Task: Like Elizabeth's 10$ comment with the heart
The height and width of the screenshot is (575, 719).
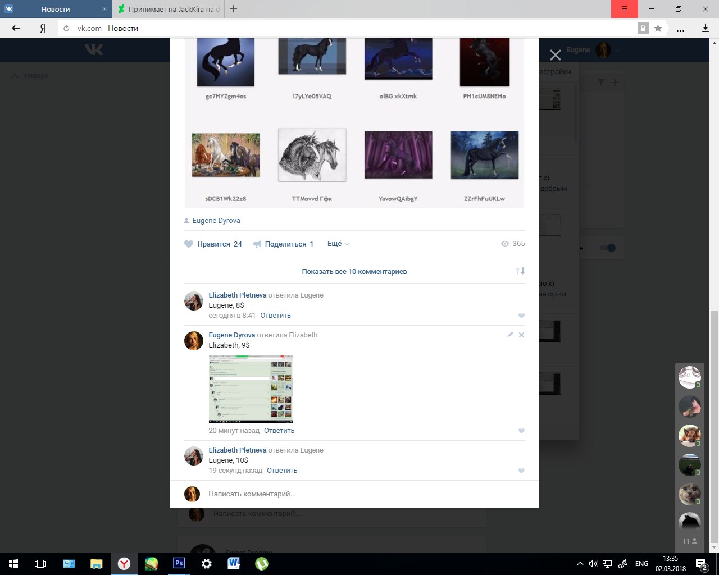Action: tap(521, 471)
